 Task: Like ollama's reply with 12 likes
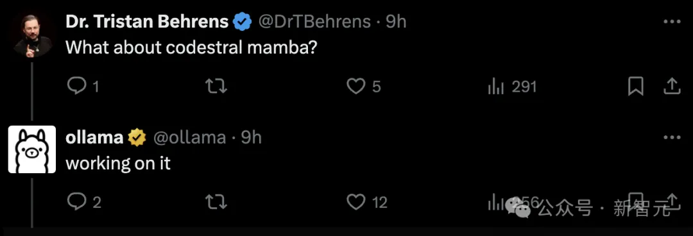pos(355,203)
